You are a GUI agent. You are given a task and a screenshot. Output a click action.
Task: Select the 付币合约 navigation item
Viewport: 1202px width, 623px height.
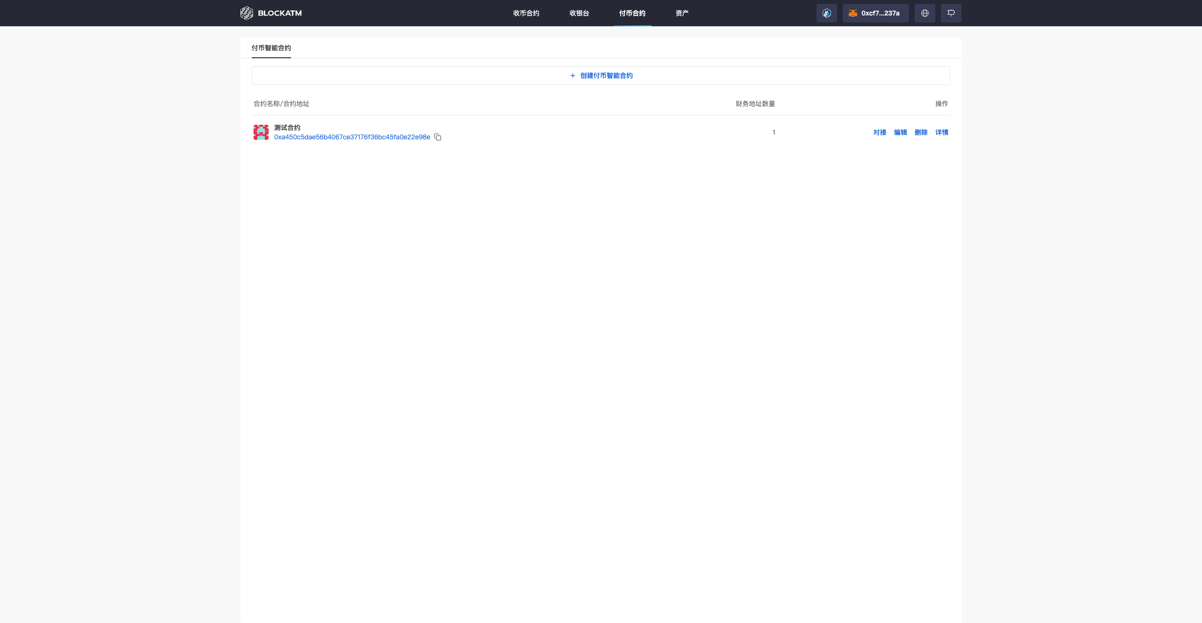click(632, 13)
